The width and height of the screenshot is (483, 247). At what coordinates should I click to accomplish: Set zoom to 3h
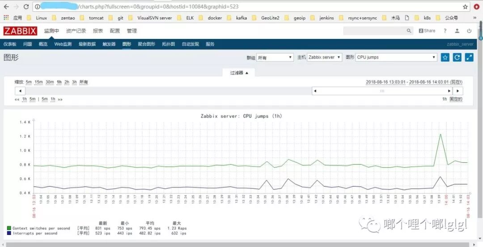point(74,82)
